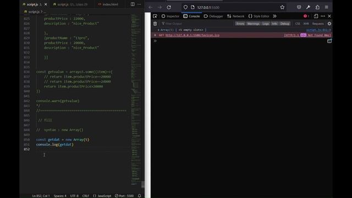
Task: Click the page info icon in address bar
Action: 193,7
